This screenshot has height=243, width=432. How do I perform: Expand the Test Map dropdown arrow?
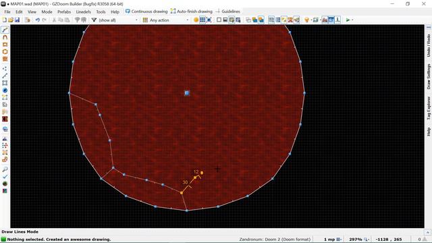click(x=352, y=20)
